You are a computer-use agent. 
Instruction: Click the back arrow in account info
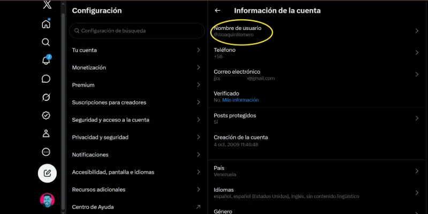pyautogui.click(x=218, y=11)
